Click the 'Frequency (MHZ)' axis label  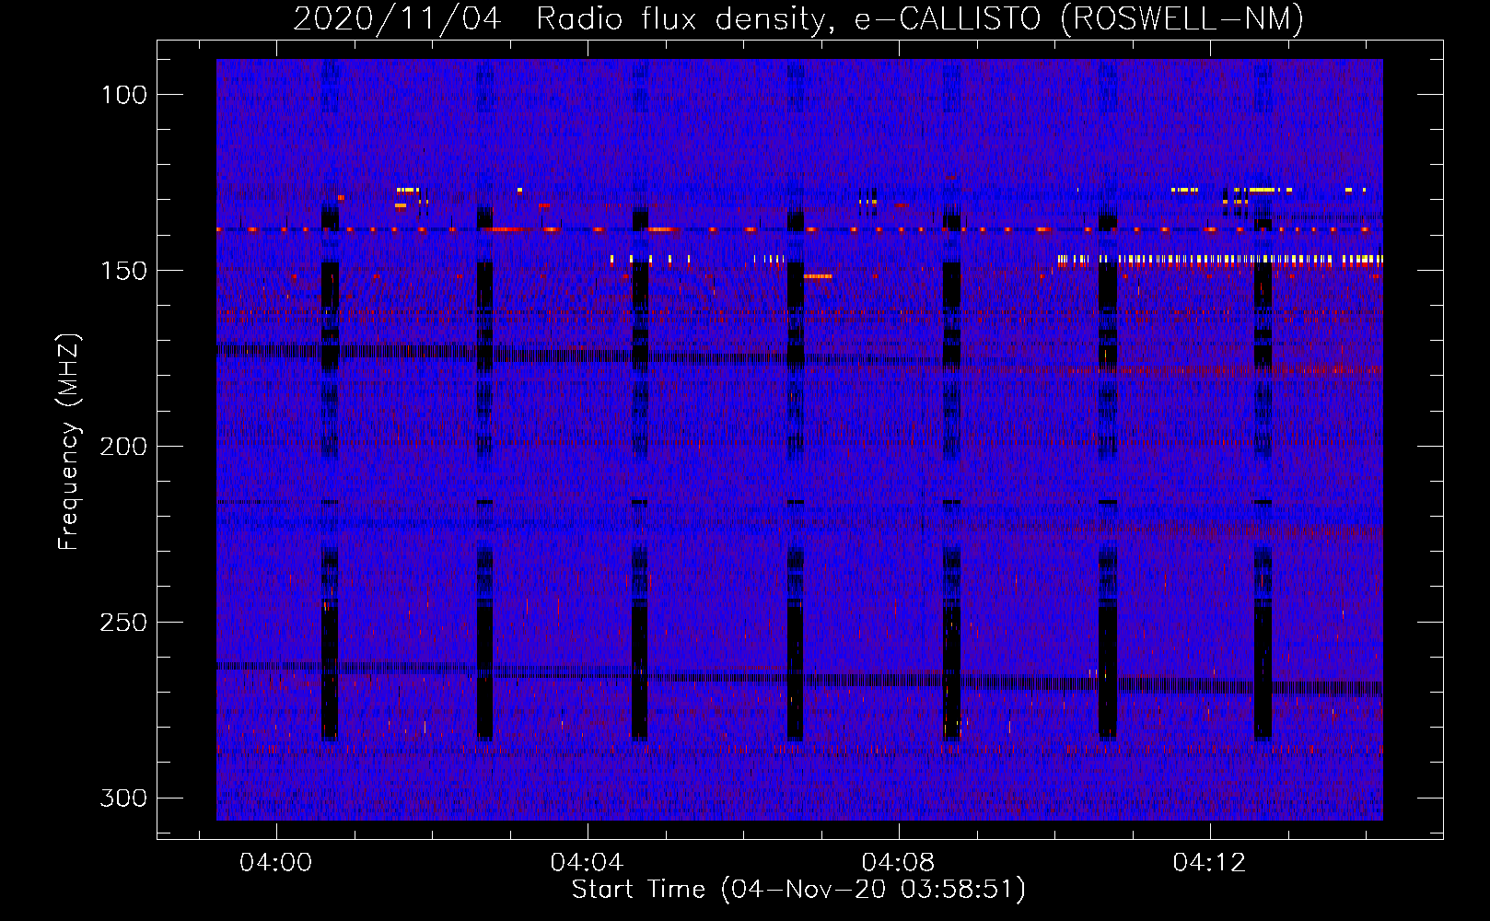(x=69, y=441)
